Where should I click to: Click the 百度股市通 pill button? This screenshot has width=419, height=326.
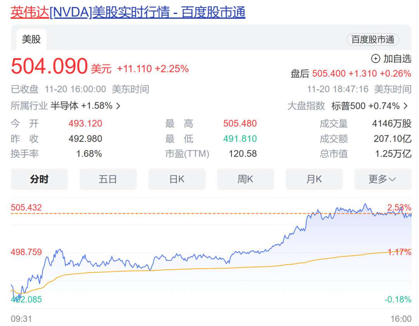[x=372, y=40]
